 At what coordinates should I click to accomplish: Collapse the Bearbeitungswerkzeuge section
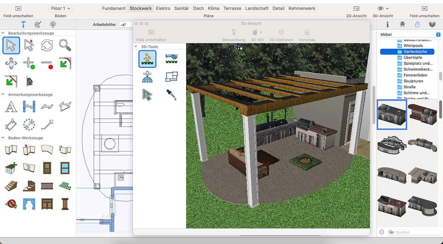pyautogui.click(x=3, y=33)
